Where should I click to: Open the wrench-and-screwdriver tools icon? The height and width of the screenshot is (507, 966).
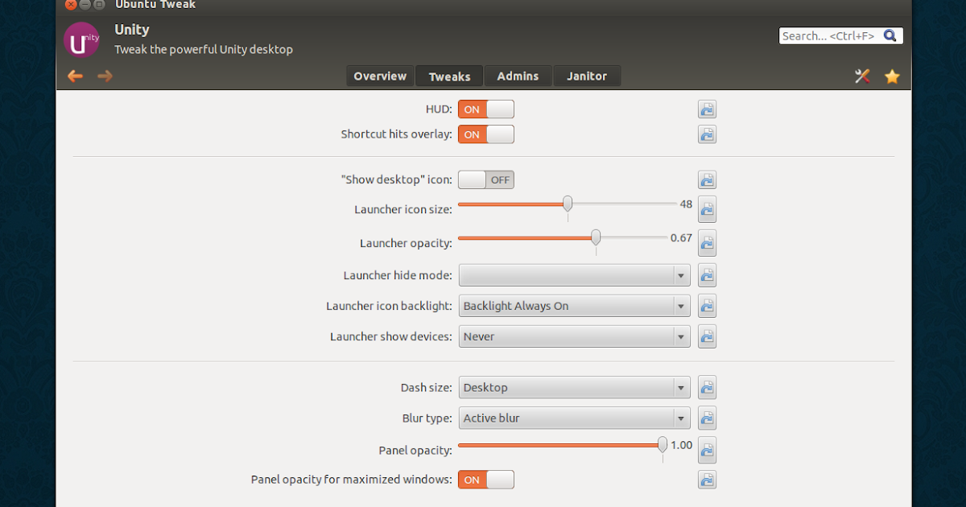point(861,76)
